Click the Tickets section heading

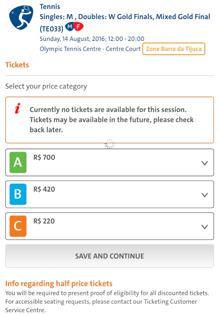pos(17,65)
